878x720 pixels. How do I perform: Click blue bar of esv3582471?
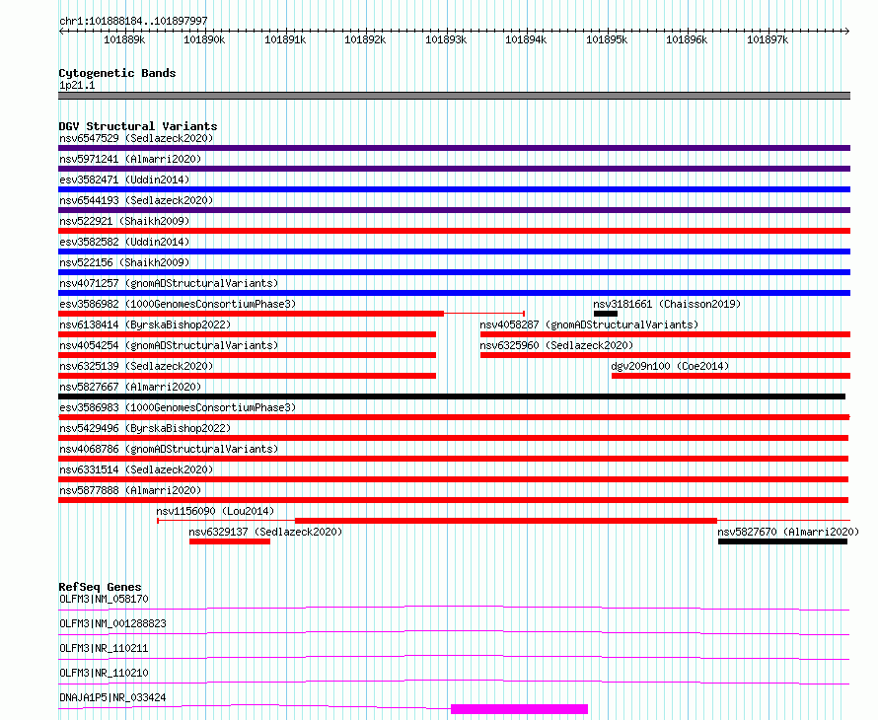tap(454, 189)
